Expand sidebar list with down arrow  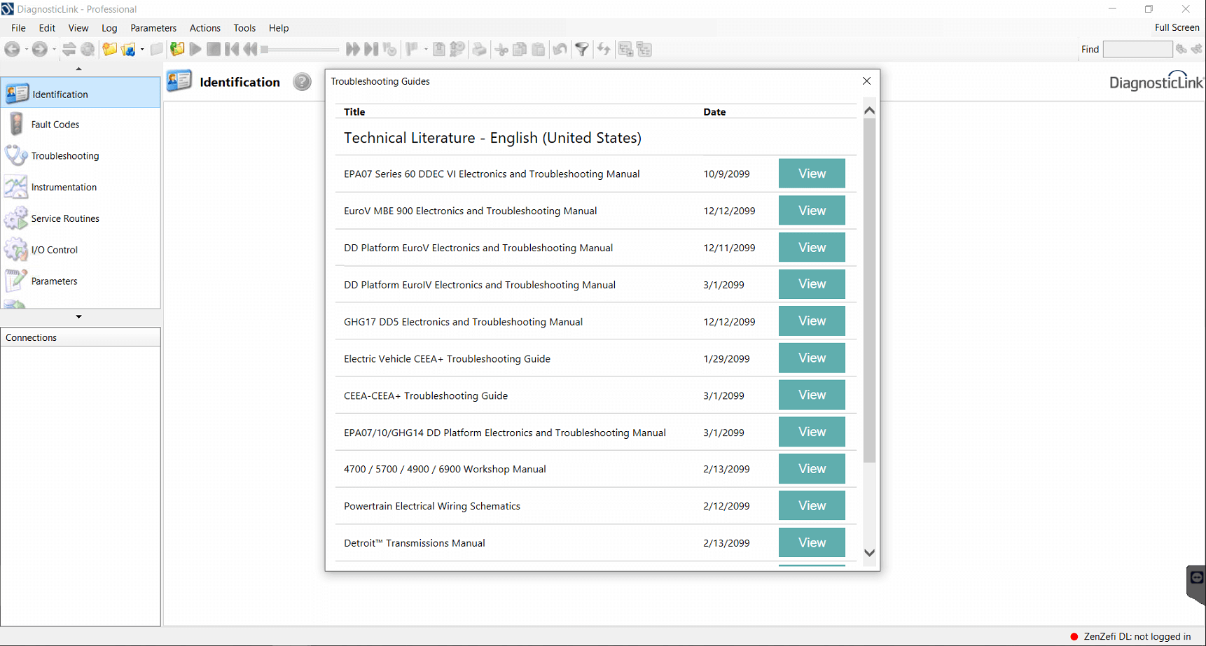(x=78, y=317)
